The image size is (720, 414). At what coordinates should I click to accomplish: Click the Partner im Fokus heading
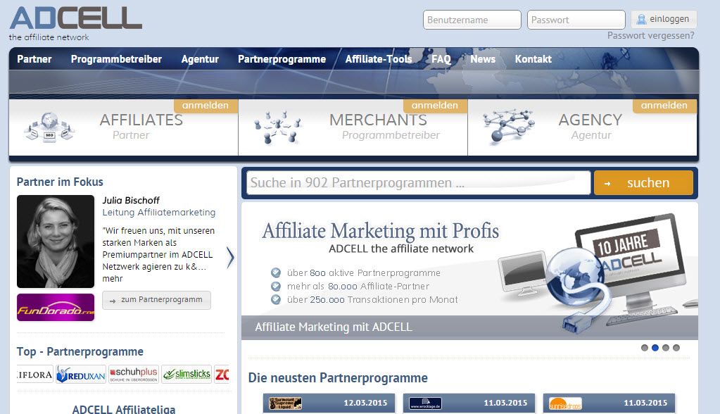pyautogui.click(x=60, y=182)
